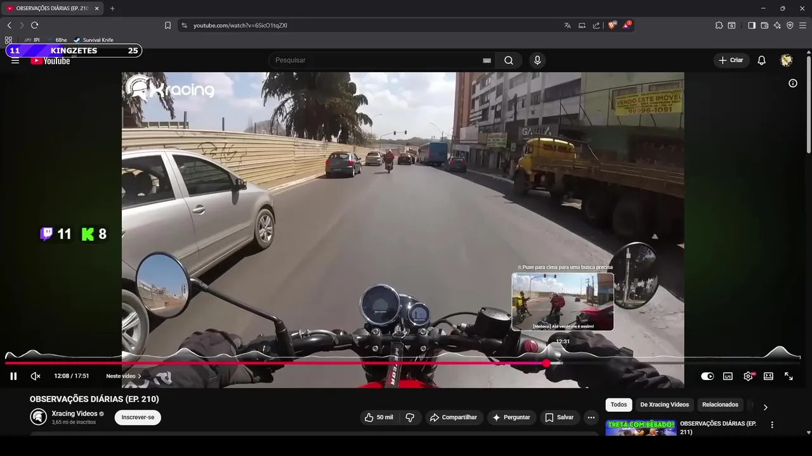Save the video with Salvar
The image size is (812, 456).
[560, 417]
